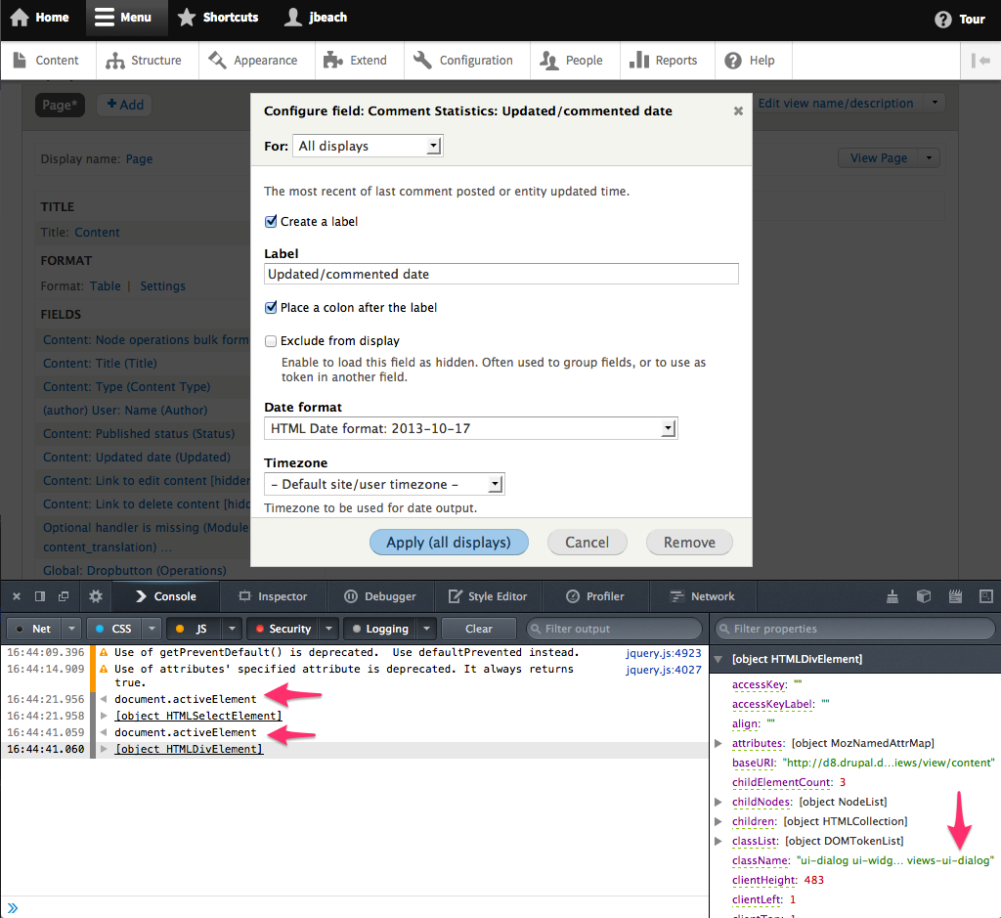
Task: Open the 'For: All displays' dropdown
Action: click(368, 147)
